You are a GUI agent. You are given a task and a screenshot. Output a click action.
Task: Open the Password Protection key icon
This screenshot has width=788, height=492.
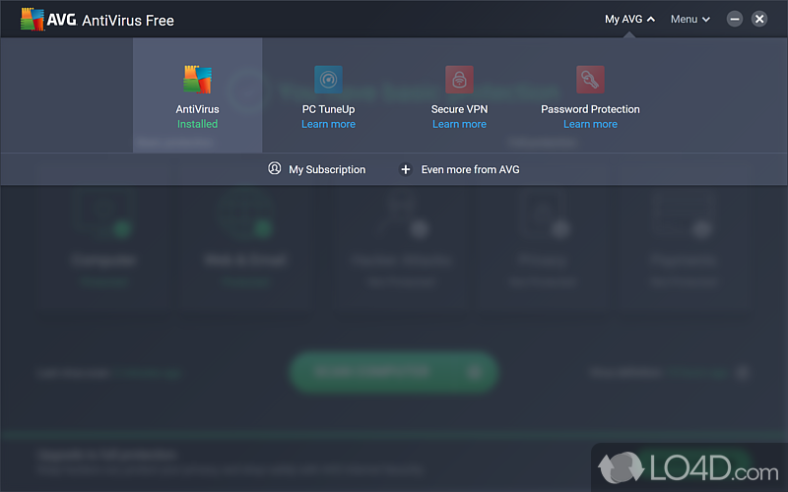pyautogui.click(x=590, y=80)
